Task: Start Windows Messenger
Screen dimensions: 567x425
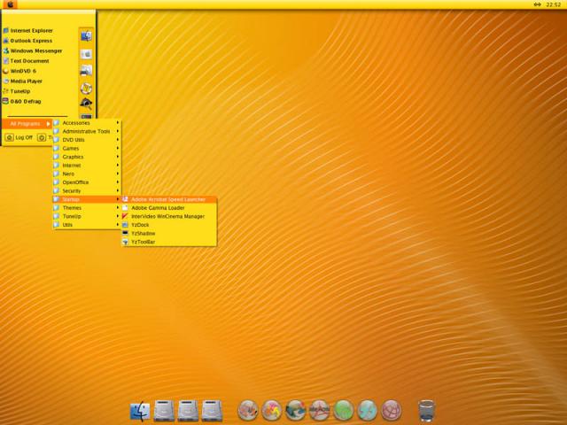Action: point(33,51)
